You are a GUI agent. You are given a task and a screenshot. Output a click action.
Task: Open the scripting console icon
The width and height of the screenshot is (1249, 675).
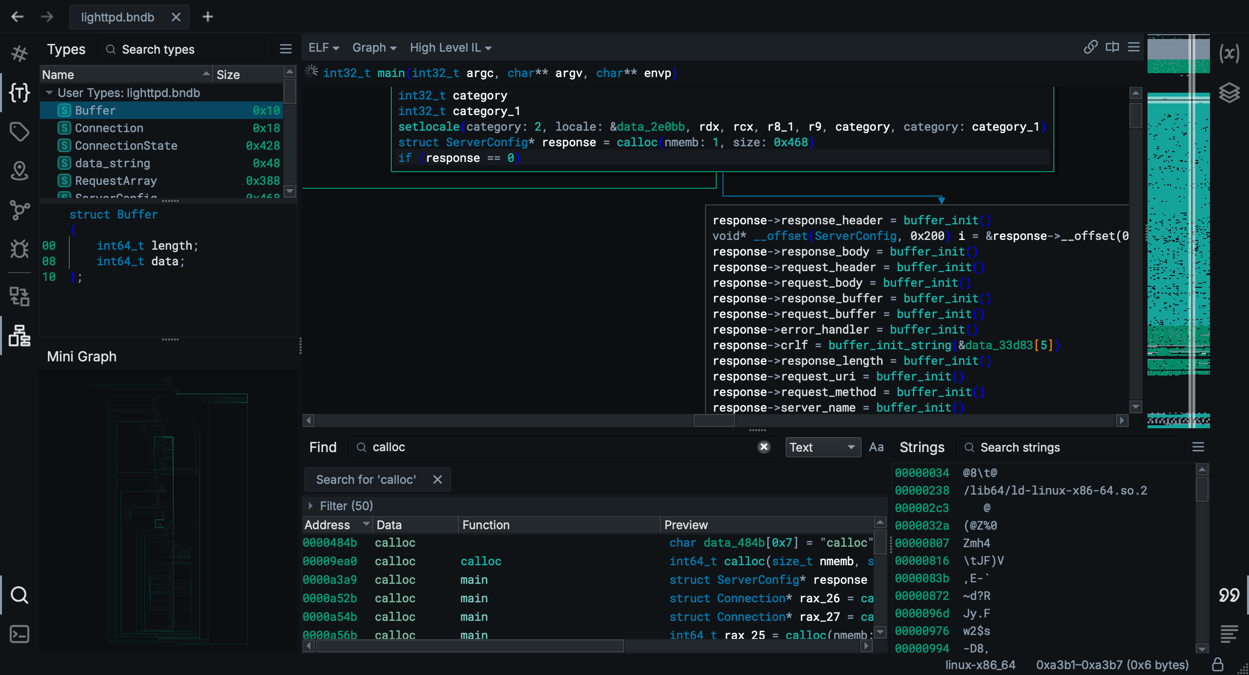[x=20, y=634]
